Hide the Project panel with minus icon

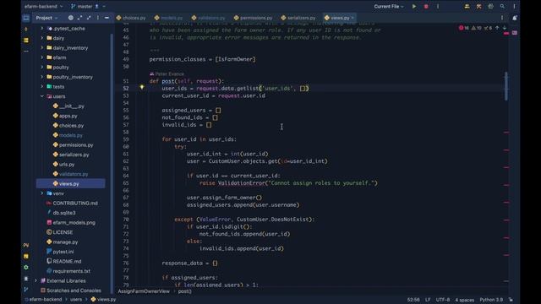pos(107,18)
